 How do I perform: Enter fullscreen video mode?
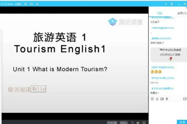(144, 123)
